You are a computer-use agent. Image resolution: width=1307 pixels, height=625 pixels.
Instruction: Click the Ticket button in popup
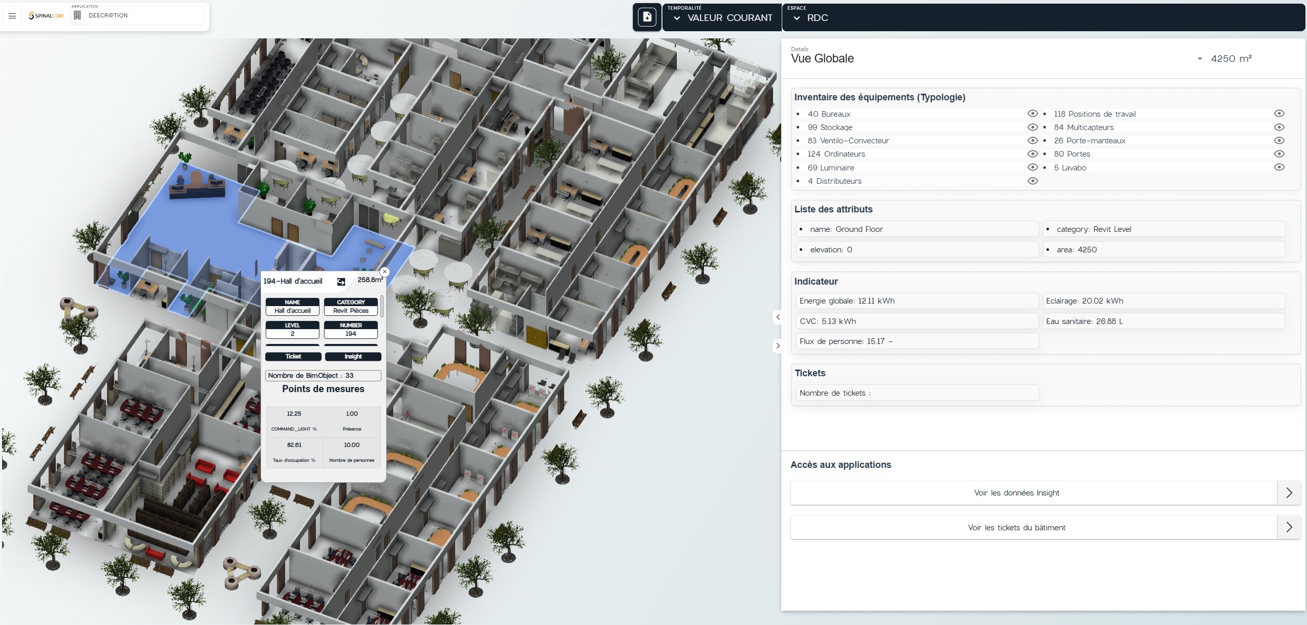point(293,356)
